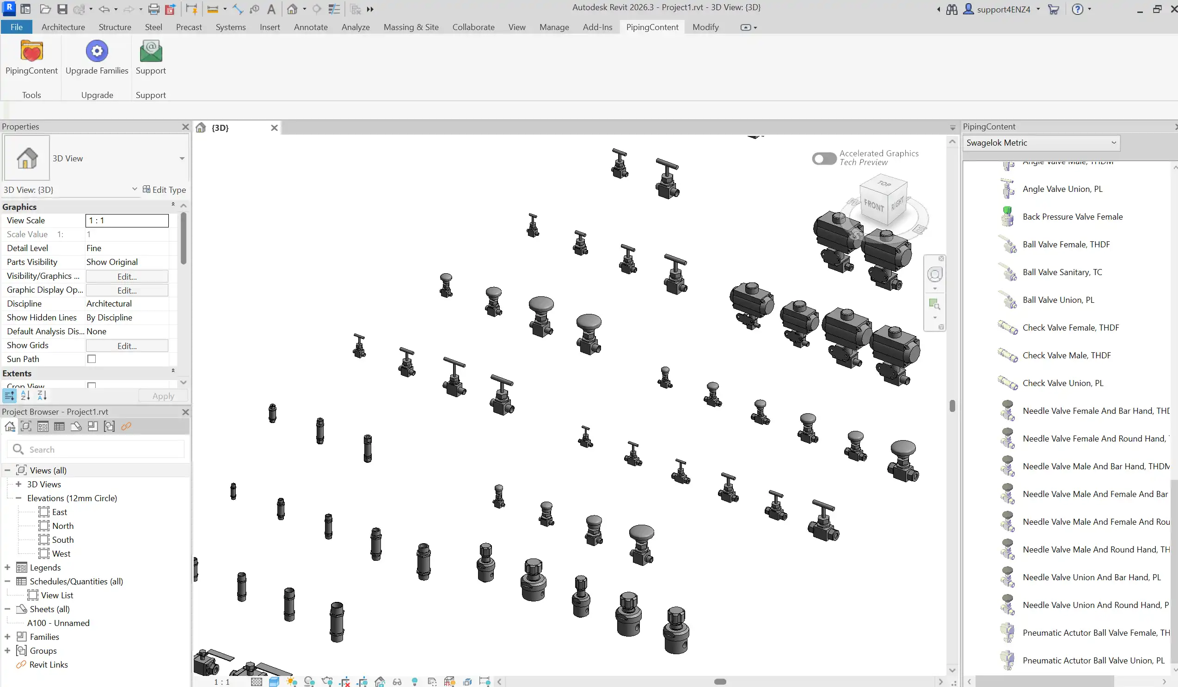Check the Crop View checkbox
This screenshot has width=1178, height=687.
point(92,385)
